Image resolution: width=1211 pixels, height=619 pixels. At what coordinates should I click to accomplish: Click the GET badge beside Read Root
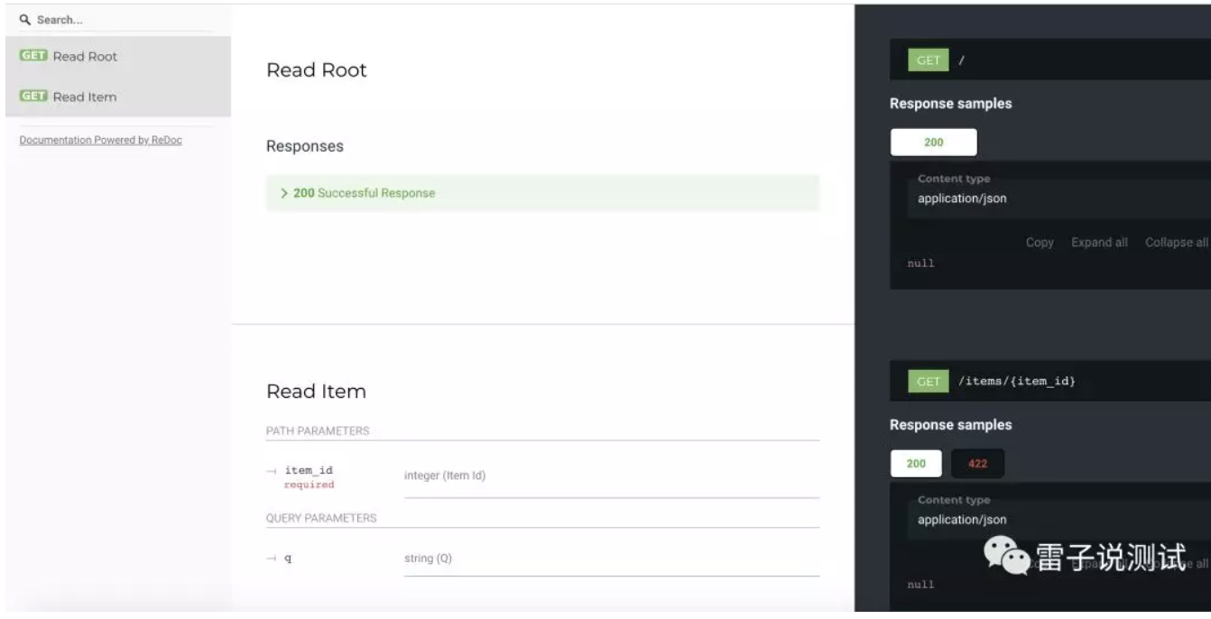pos(33,56)
